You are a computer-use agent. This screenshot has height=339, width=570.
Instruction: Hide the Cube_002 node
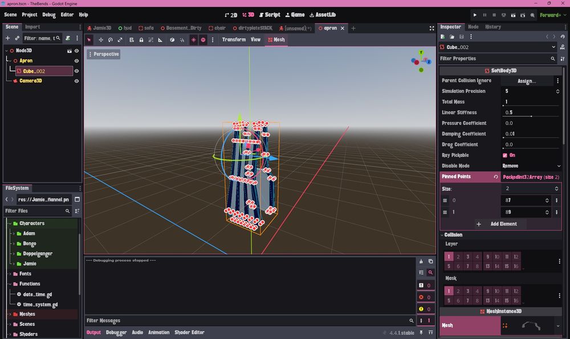pyautogui.click(x=77, y=71)
